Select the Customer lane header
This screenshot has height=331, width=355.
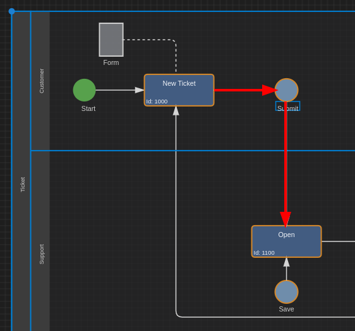40,81
